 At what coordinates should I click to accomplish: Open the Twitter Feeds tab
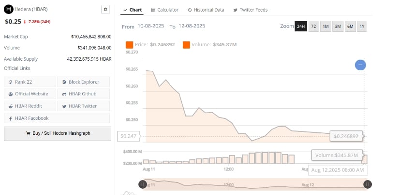(251, 10)
